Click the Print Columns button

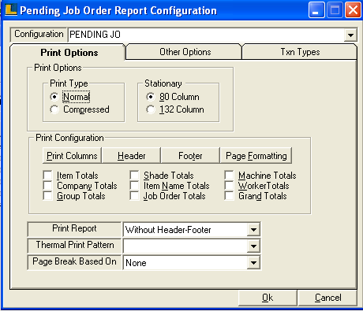tap(72, 156)
